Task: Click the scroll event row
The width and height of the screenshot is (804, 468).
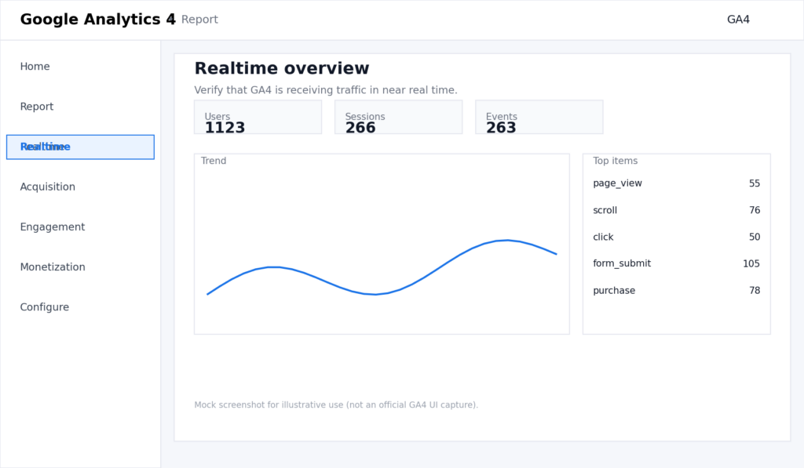Action: click(676, 210)
